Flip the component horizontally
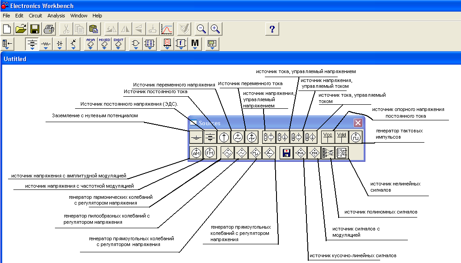The height and width of the screenshot is (263, 461). coord(125,29)
